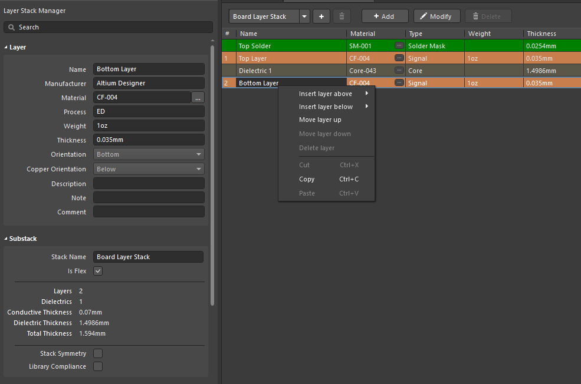
Task: Click the Modify button
Action: (436, 16)
